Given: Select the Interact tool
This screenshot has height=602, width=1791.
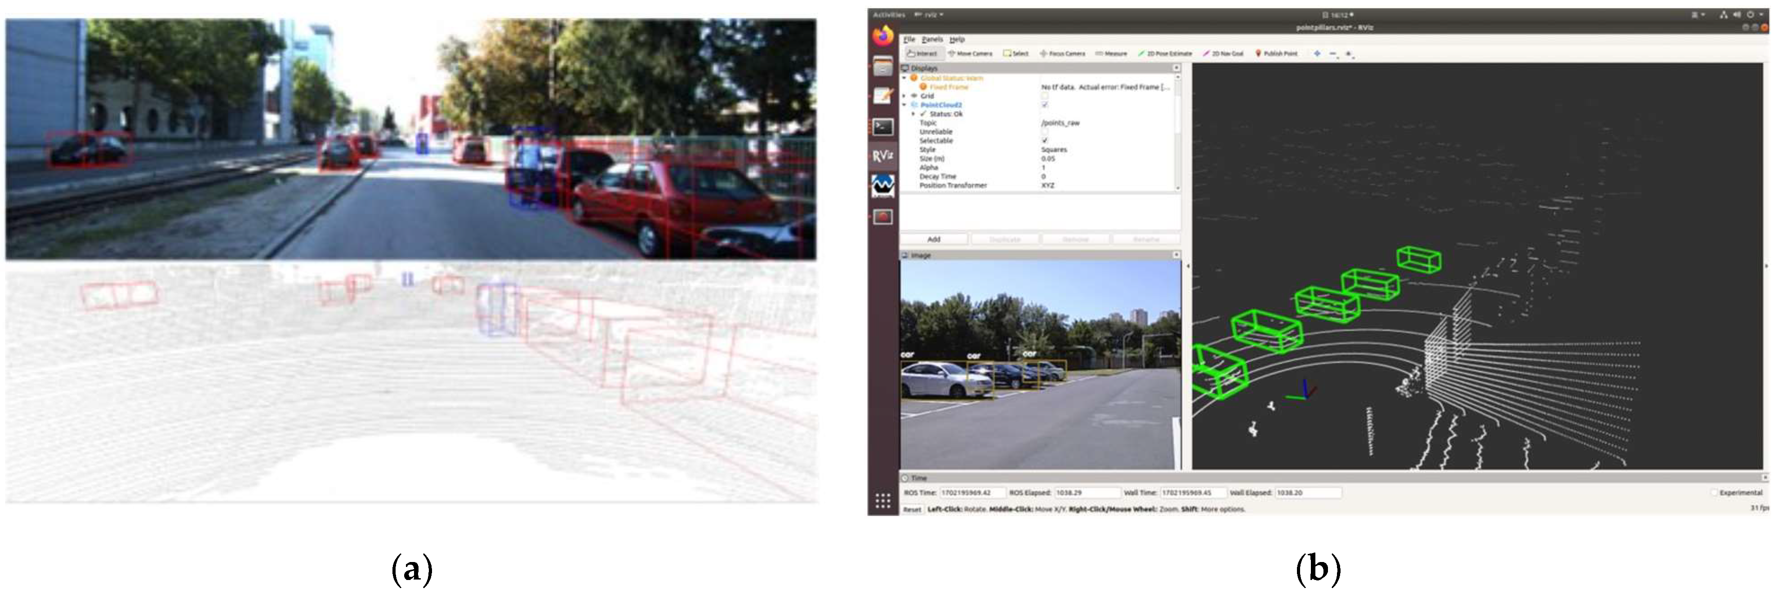Looking at the screenshot, I should 922,53.
